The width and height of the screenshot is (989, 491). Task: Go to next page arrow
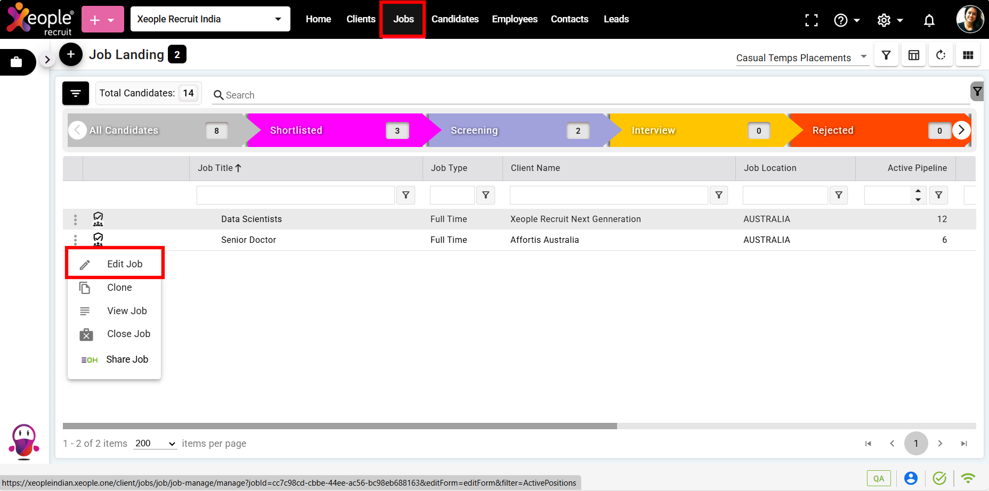(x=940, y=444)
